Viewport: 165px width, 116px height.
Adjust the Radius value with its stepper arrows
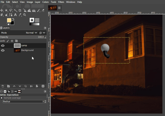pos(45,102)
